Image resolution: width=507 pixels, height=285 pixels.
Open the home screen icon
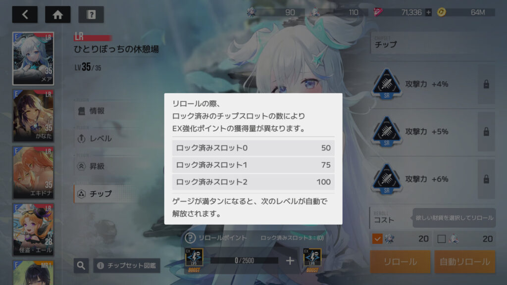click(x=57, y=14)
